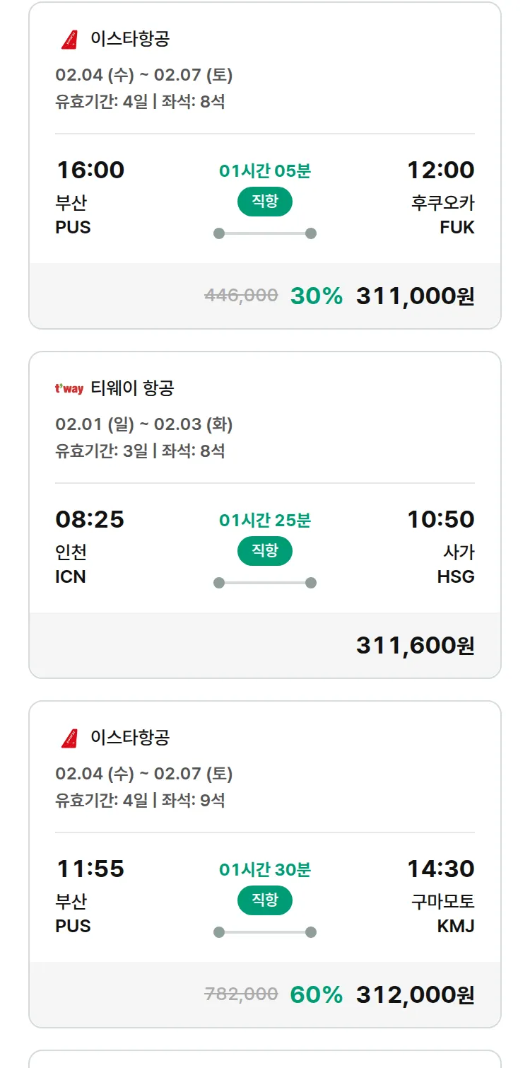Click the 30% discount label
Image resolution: width=530 pixels, height=1068 pixels.
(x=316, y=296)
